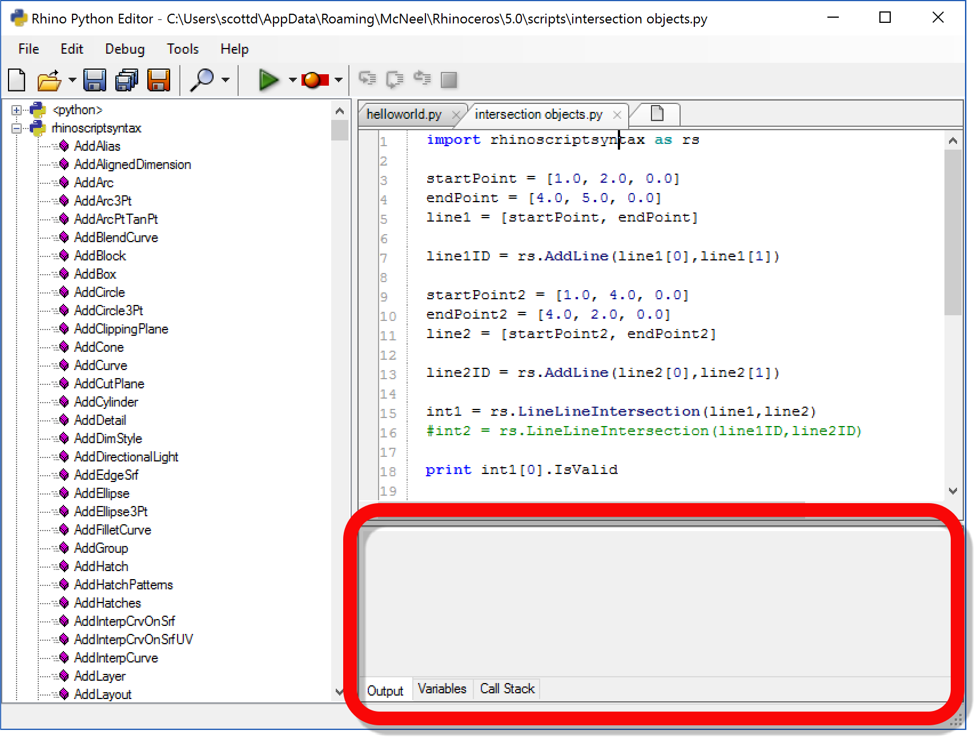977x739 pixels.
Task: Close the intersection objects.py tab
Action: 617,115
